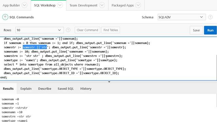Click the up arrow icon beside SQL Commands

coord(5,17)
